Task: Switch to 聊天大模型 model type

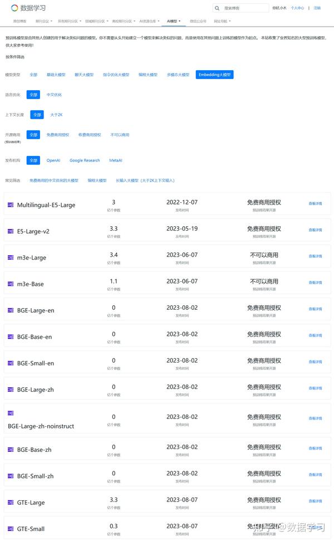Action: pyautogui.click(x=84, y=75)
